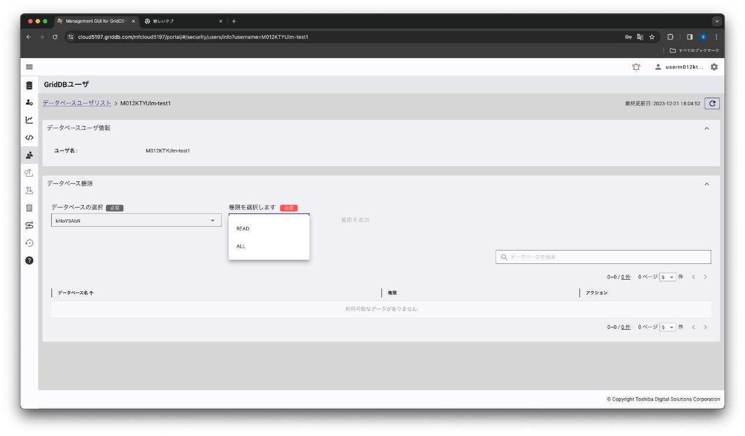Open the すべてのブックマーク folder
Viewport: 745px width, 436px height.
[694, 51]
